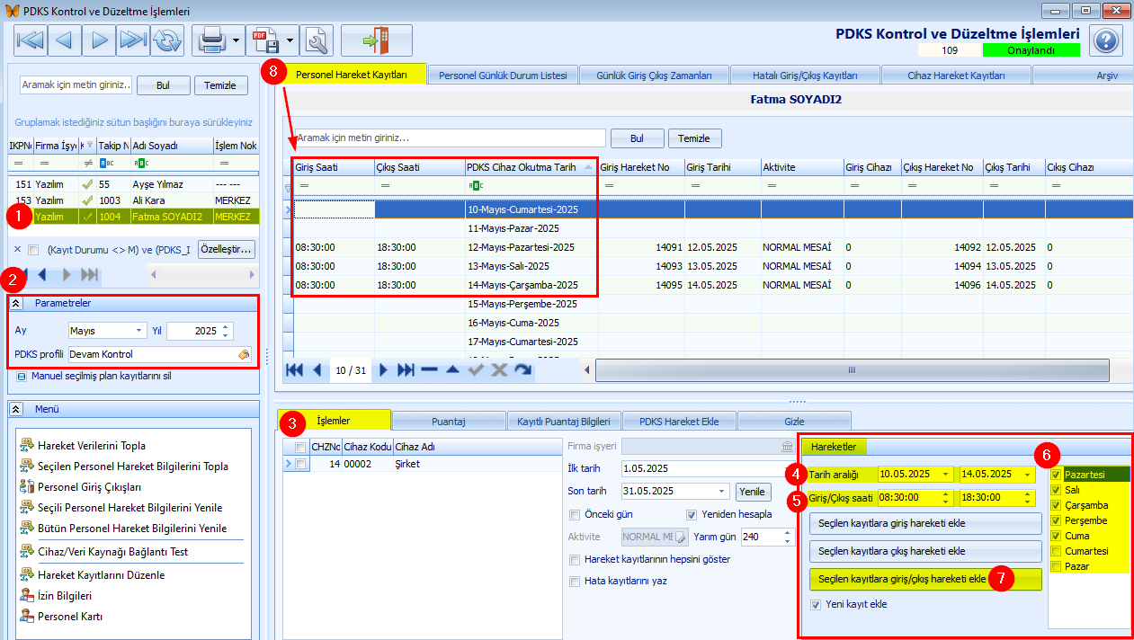Toggle Yeni kayıt ekle checkbox
The height and width of the screenshot is (640, 1134).
tap(817, 604)
